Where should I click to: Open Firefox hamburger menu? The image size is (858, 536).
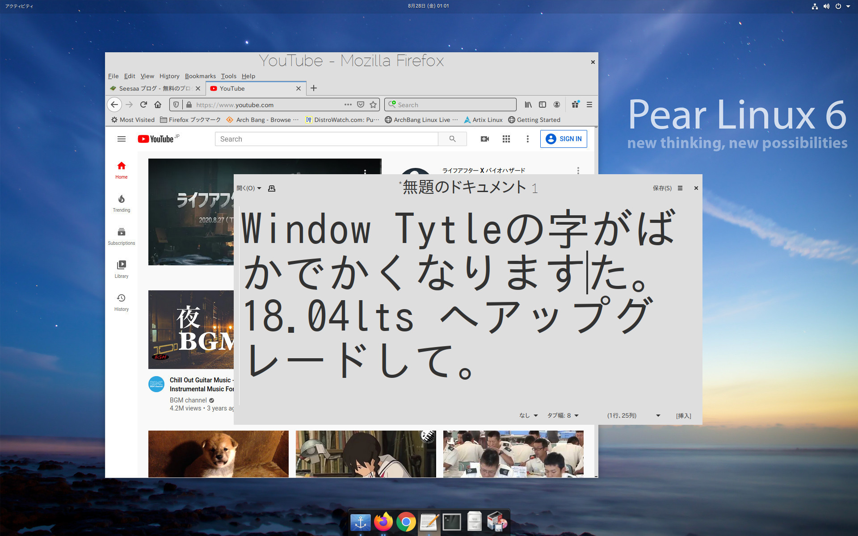click(x=589, y=105)
